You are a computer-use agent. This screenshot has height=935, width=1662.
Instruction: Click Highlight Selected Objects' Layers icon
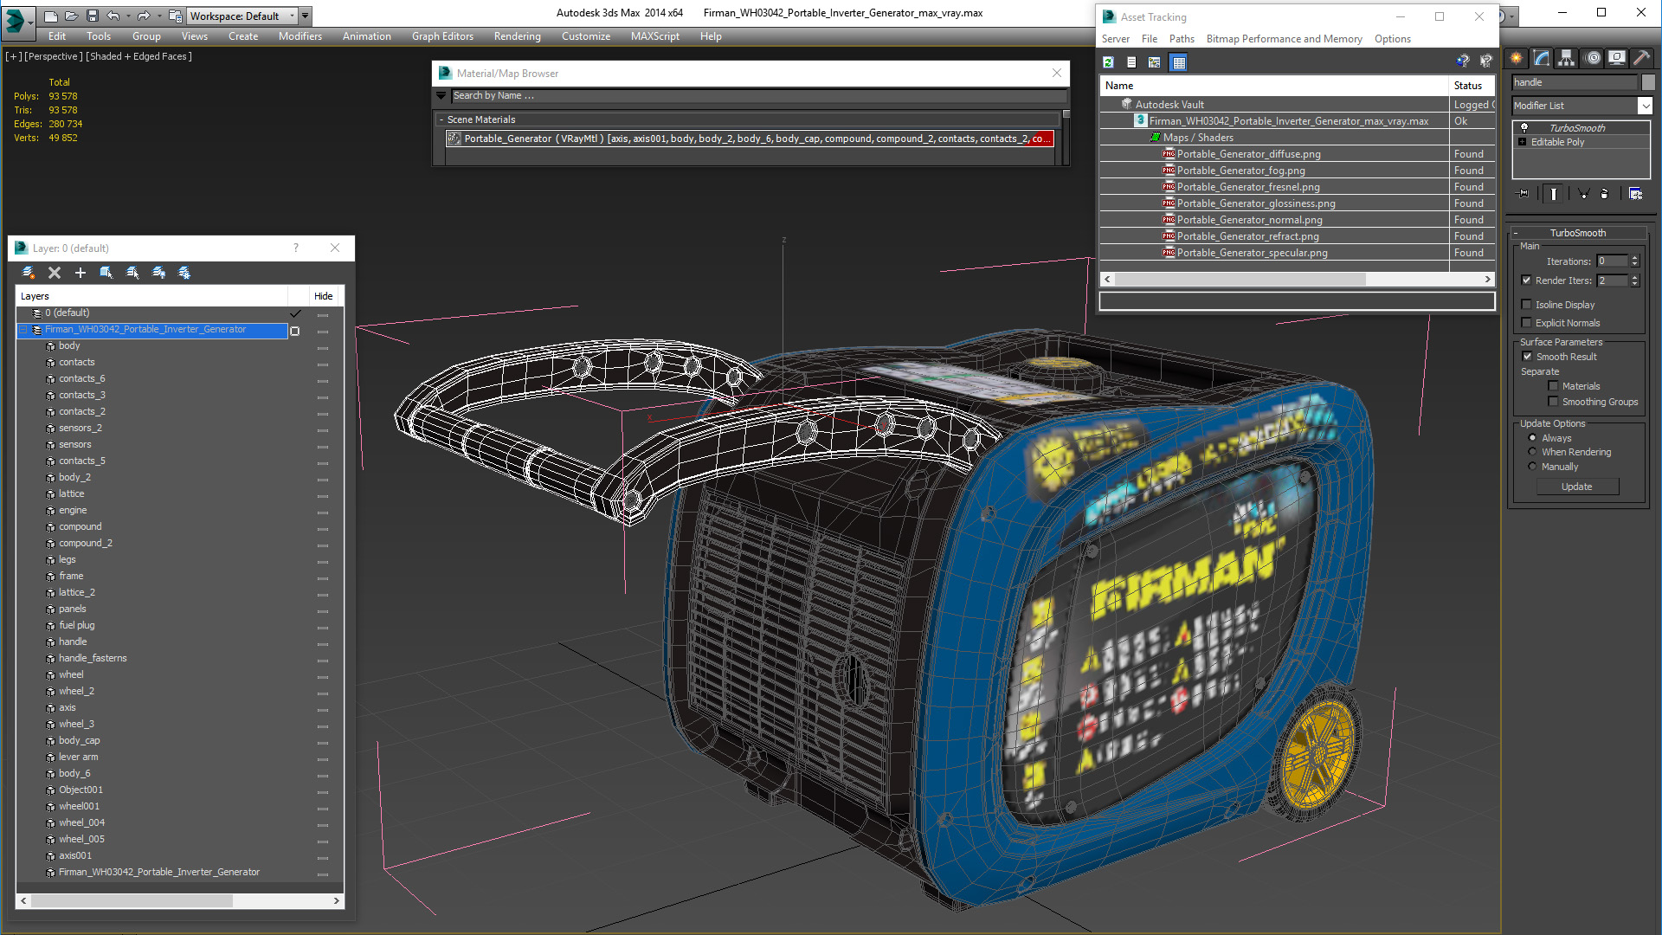click(132, 273)
